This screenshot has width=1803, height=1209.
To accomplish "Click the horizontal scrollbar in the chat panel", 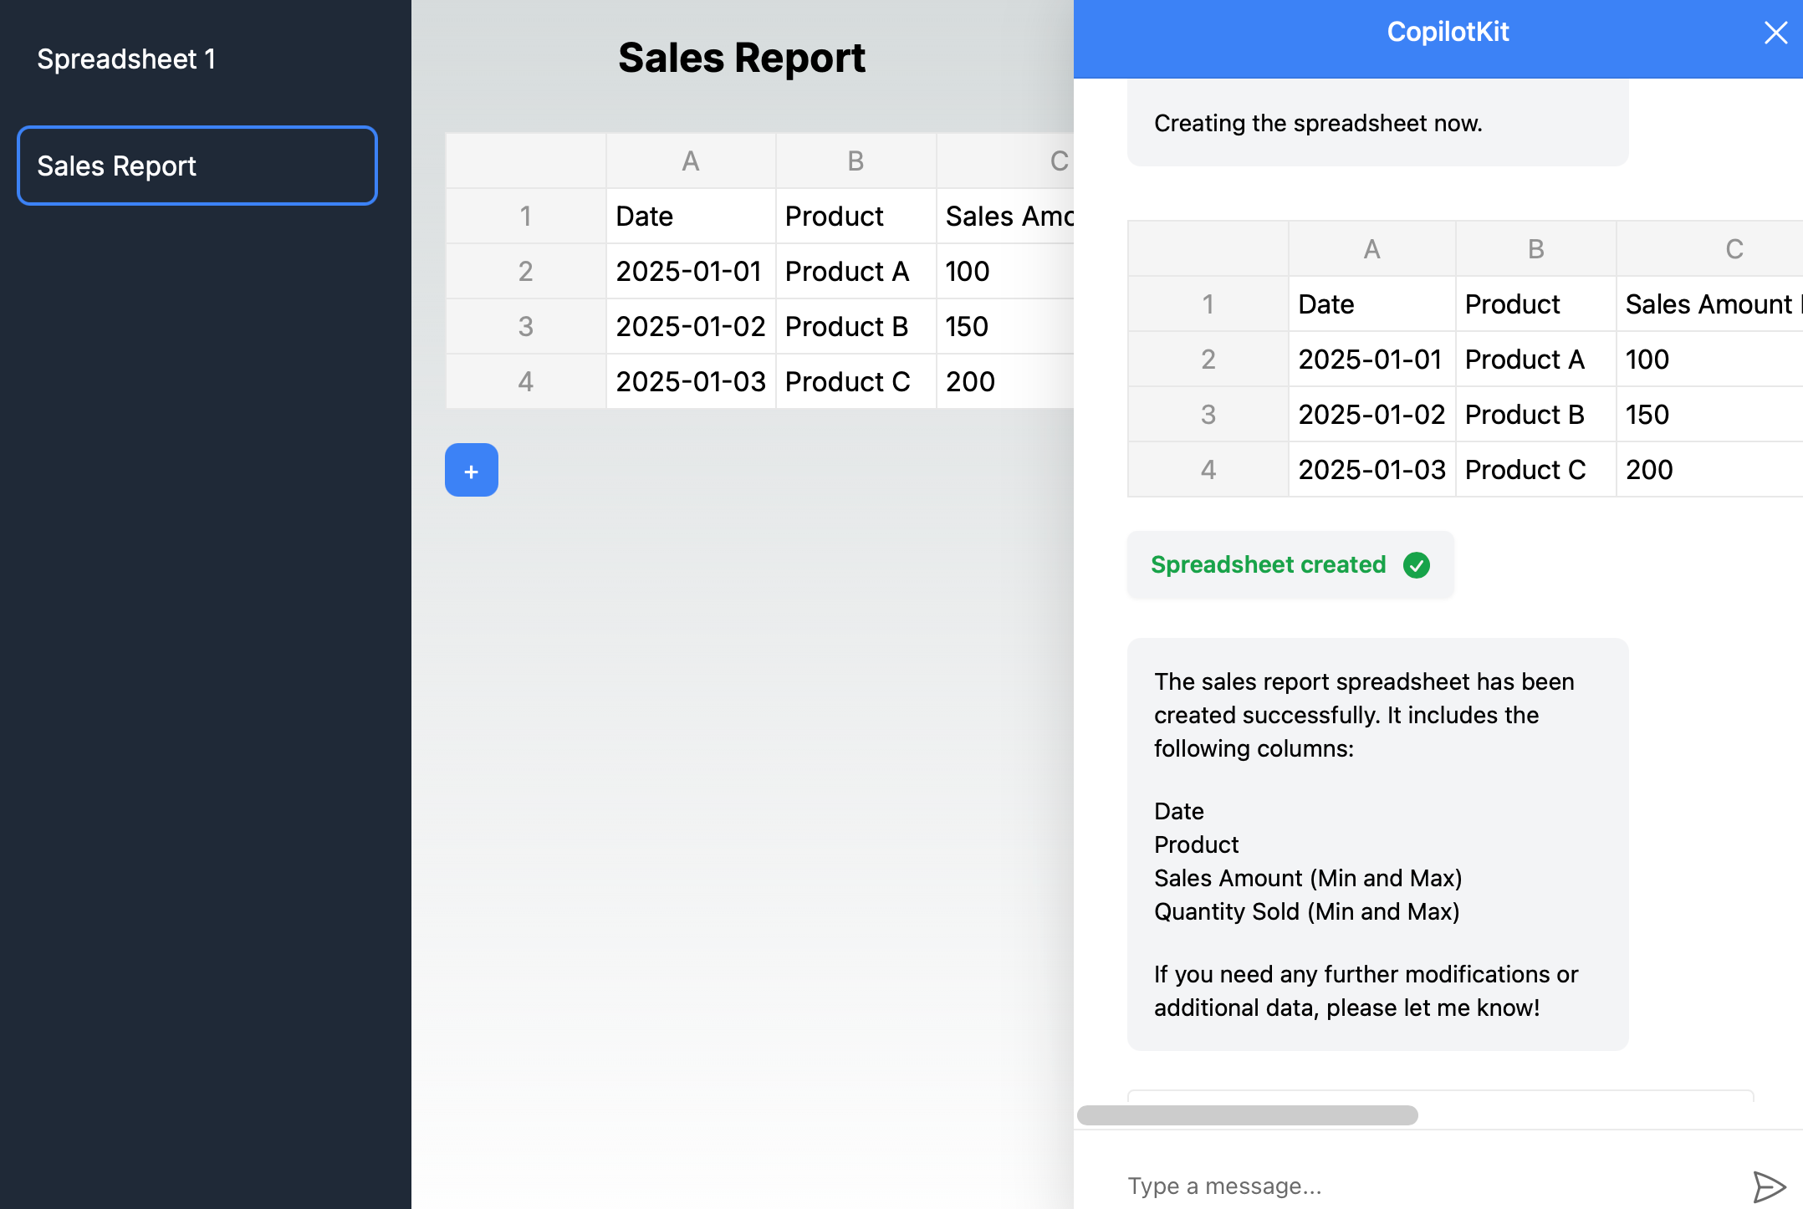I will point(1247,1115).
